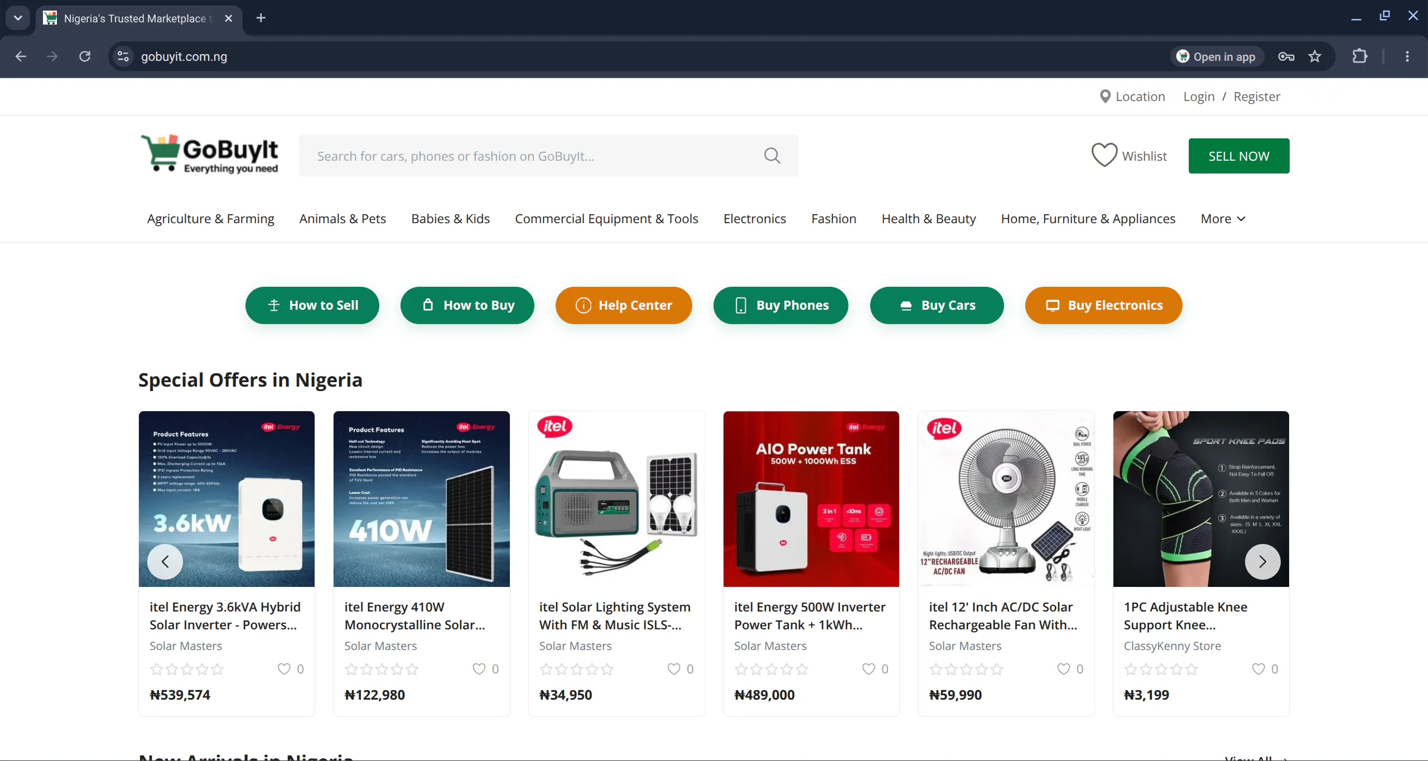1428x761 pixels.
Task: Click the Buy Phones button
Action: pyautogui.click(x=781, y=305)
